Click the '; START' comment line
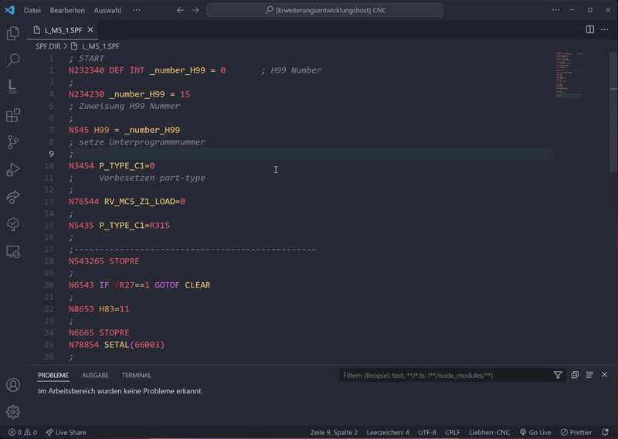The image size is (618, 439). [x=87, y=59]
